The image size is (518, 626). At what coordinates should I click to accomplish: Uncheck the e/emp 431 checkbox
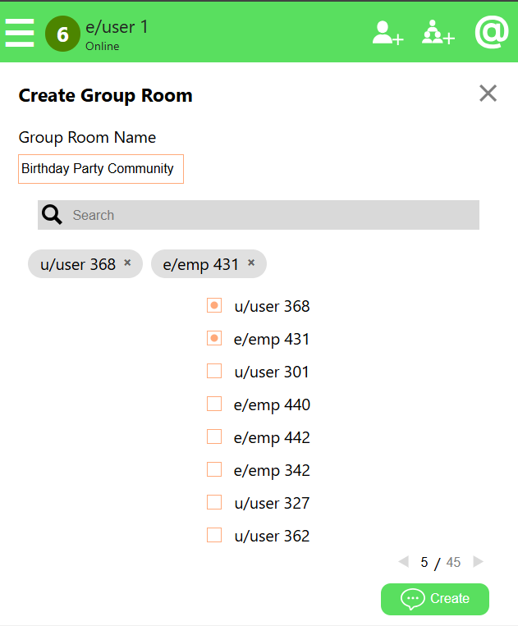point(214,338)
